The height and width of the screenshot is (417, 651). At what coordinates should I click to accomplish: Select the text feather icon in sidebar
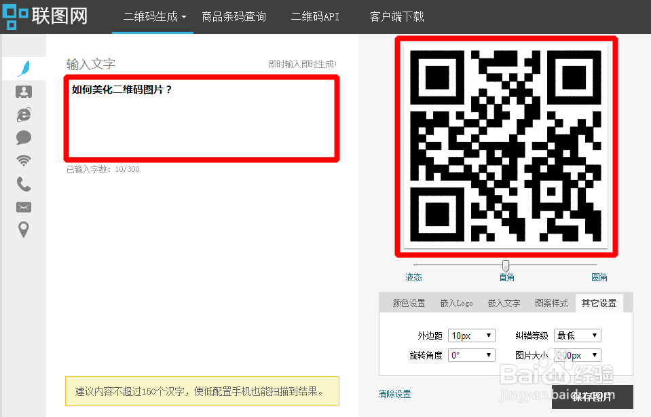[24, 69]
